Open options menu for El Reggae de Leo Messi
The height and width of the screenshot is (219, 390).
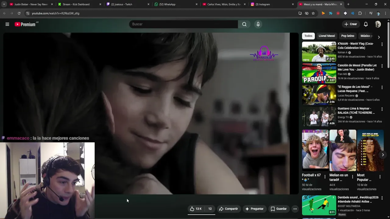click(382, 88)
